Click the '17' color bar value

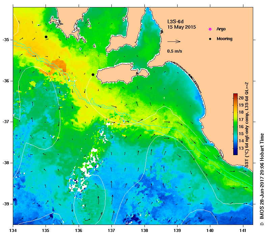[x=241, y=120]
